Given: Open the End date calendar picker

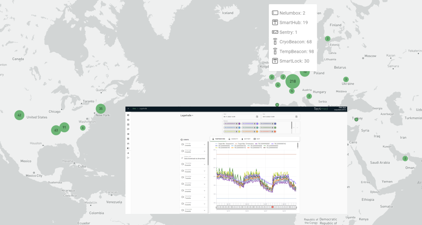Looking at the screenshot, I should pos(296,117).
